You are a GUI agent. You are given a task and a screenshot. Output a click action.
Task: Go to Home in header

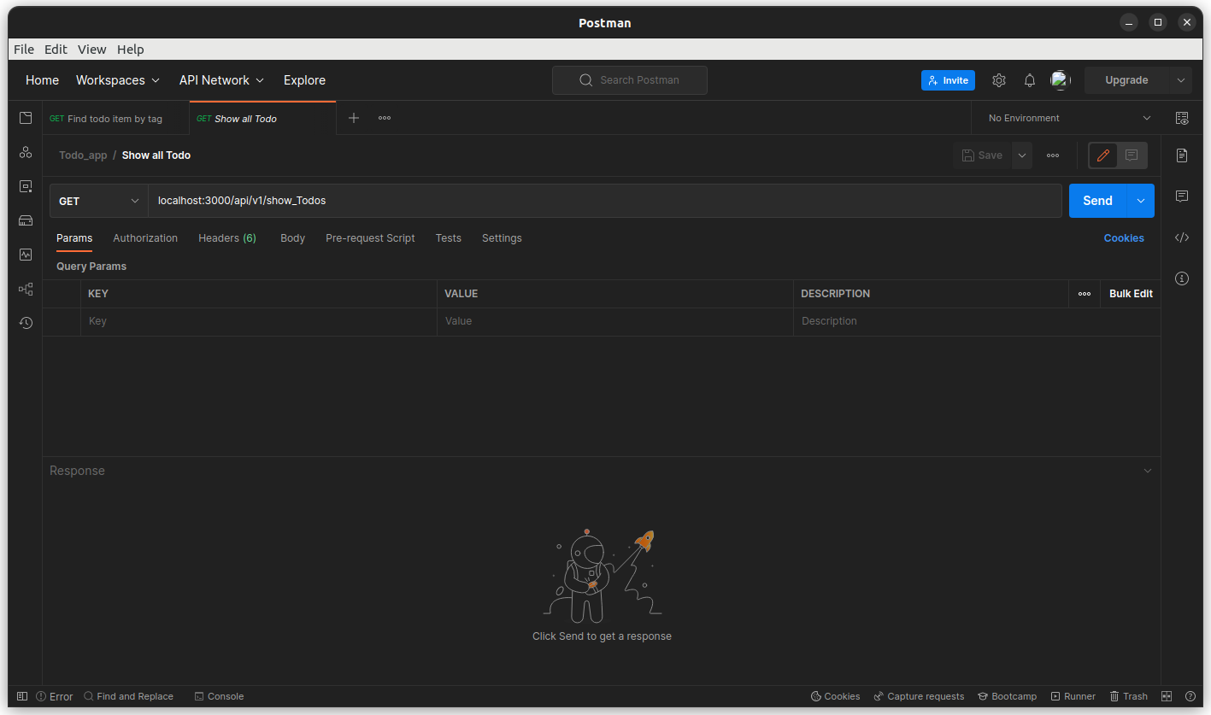pos(43,80)
